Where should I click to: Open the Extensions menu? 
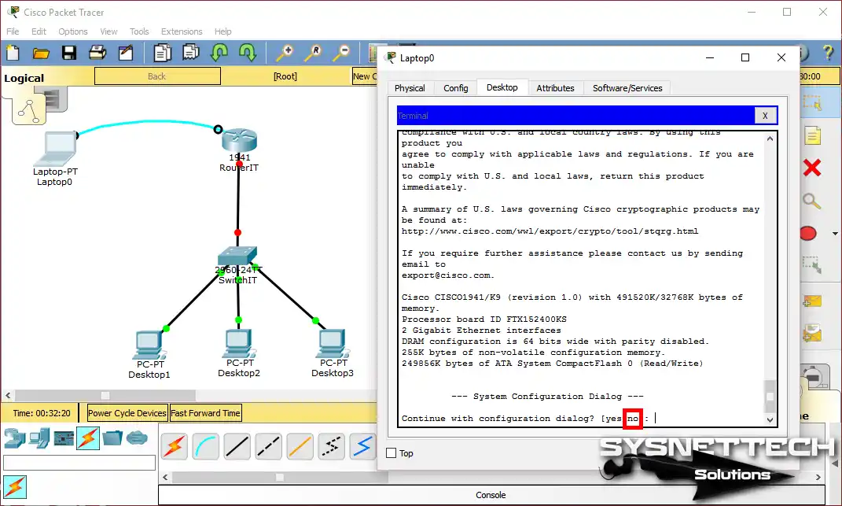[x=182, y=31]
